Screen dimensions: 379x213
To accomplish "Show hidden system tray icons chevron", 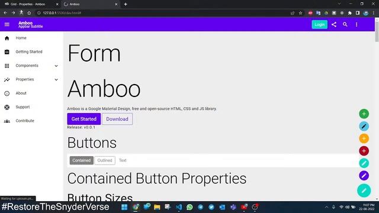I will click(326, 207).
